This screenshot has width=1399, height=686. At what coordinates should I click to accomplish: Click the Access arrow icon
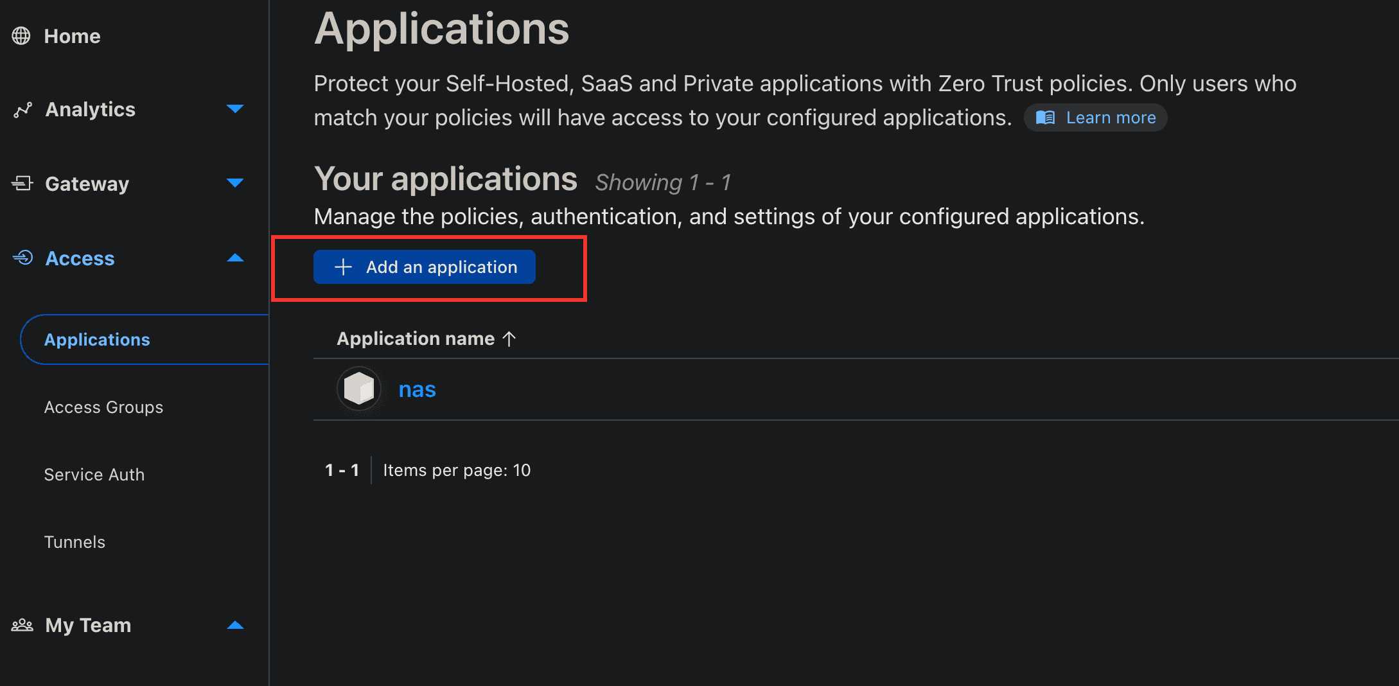pyautogui.click(x=22, y=258)
